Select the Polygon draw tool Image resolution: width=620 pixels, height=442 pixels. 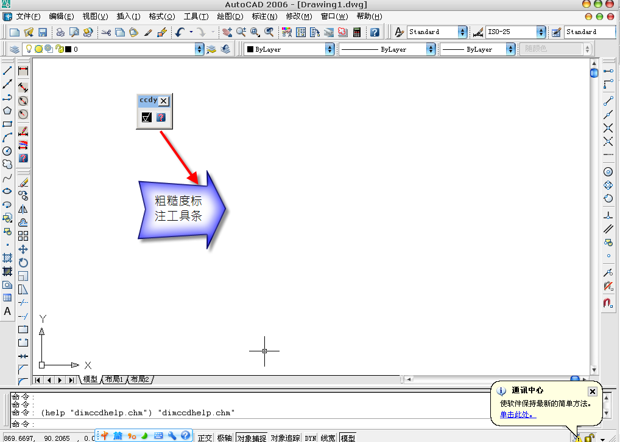(x=7, y=111)
